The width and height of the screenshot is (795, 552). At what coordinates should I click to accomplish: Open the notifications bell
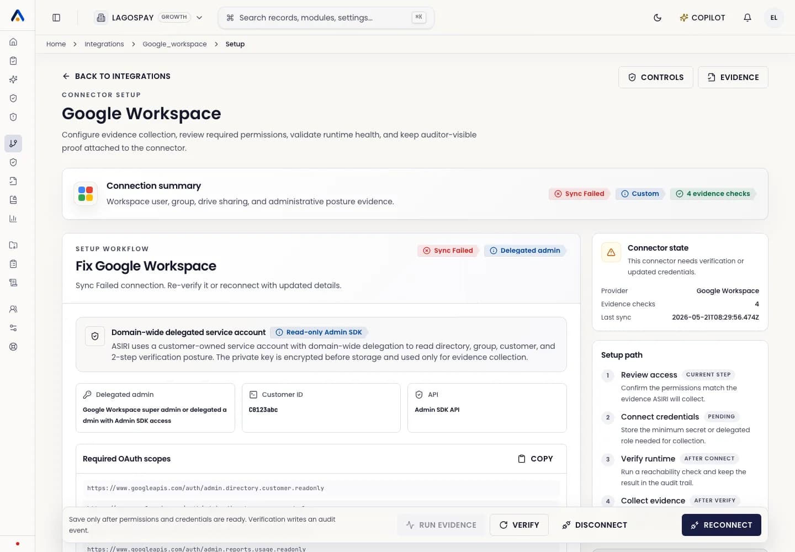point(748,18)
